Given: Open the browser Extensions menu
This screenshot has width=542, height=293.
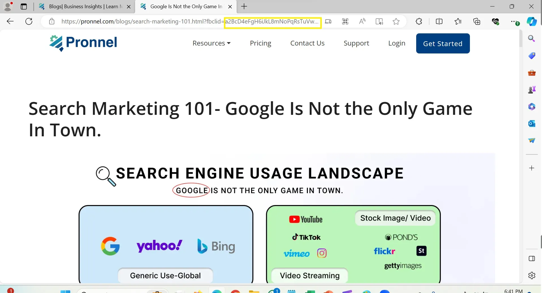Looking at the screenshot, I should (419, 21).
